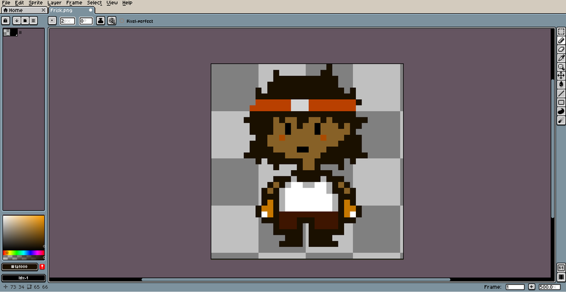Click the palette lock edit-mode icon
The height and width of the screenshot is (292, 566).
(6, 21)
